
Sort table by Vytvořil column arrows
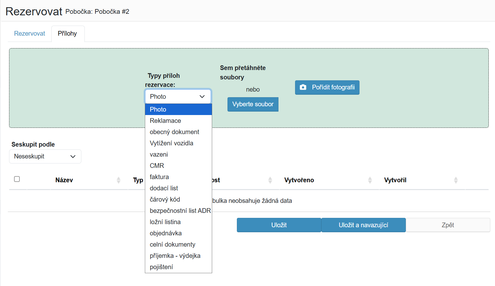(456, 180)
